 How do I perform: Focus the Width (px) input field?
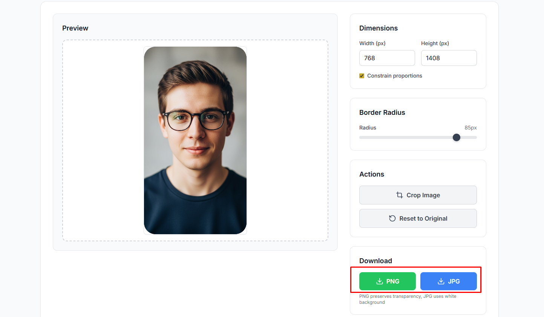click(387, 58)
